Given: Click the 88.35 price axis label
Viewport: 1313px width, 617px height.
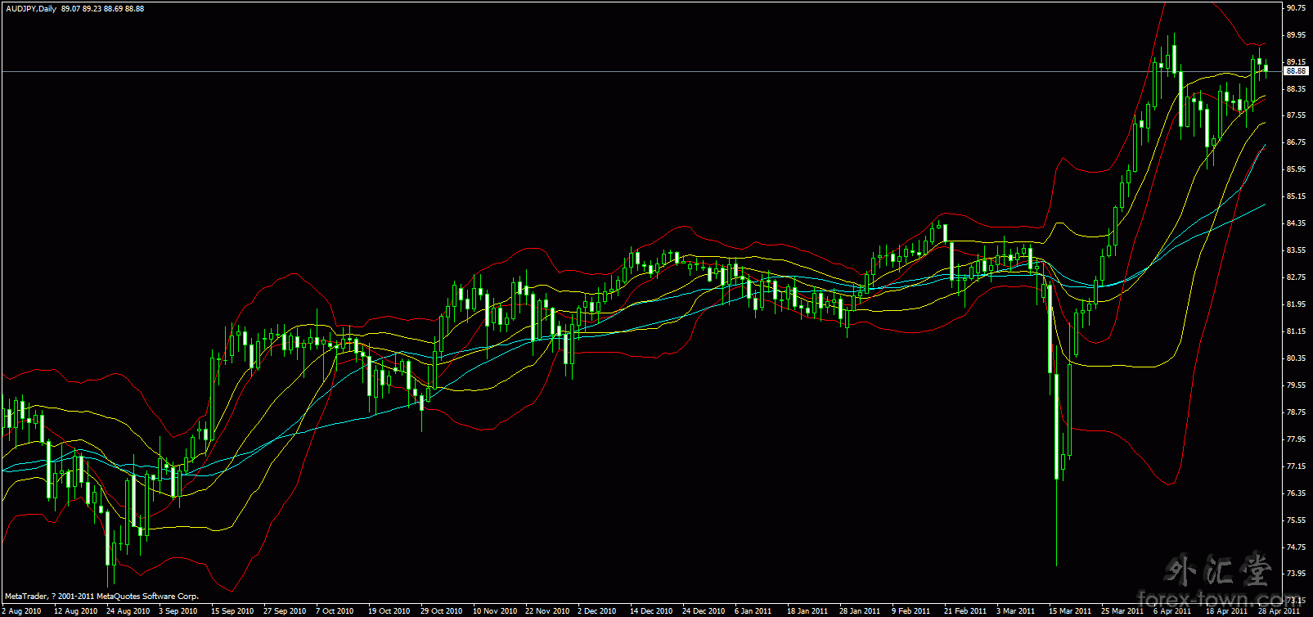Looking at the screenshot, I should point(1297,88).
